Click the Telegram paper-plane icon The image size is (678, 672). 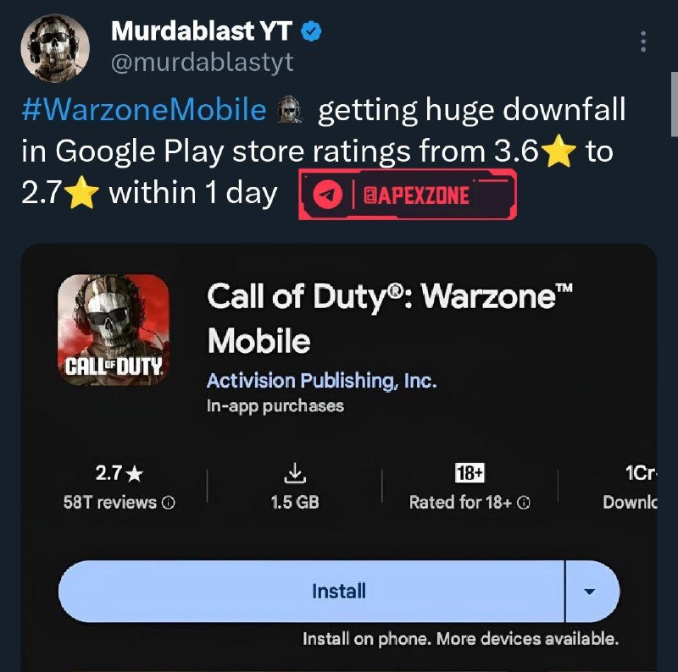click(x=328, y=196)
